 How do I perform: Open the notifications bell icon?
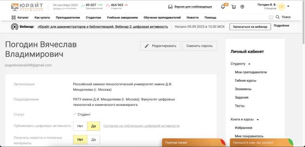pyautogui.click(x=223, y=7)
